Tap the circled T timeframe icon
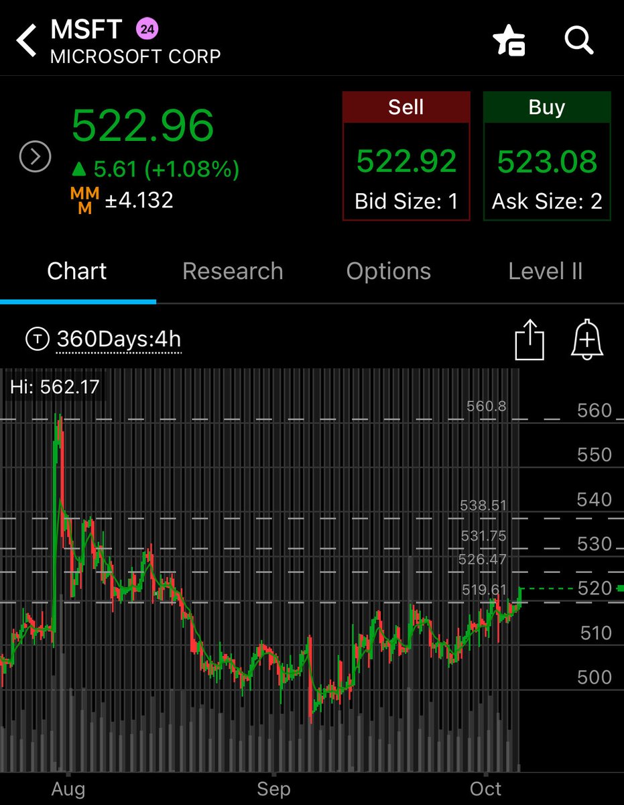The image size is (624, 805). coord(37,339)
